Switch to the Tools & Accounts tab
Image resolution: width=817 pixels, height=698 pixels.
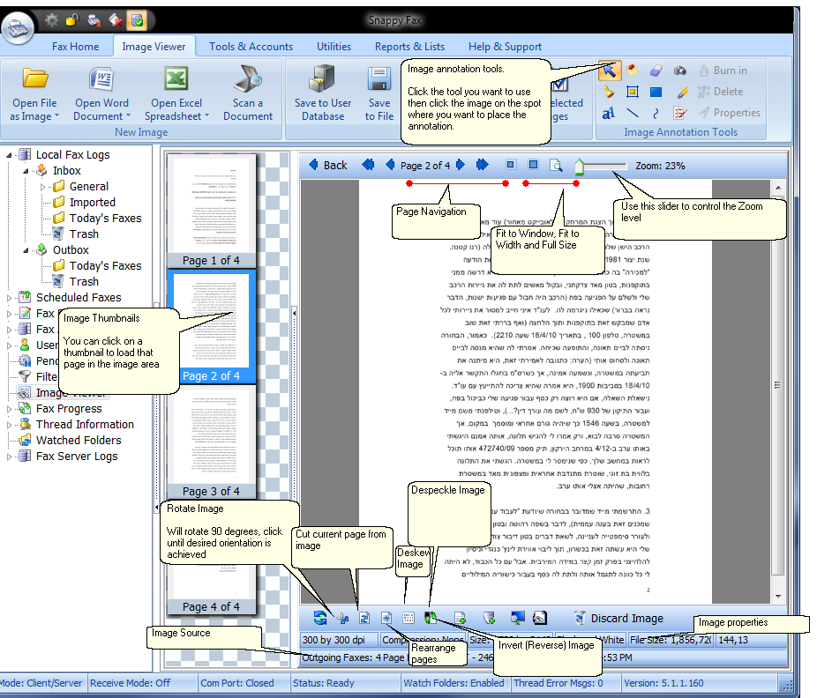tap(251, 47)
